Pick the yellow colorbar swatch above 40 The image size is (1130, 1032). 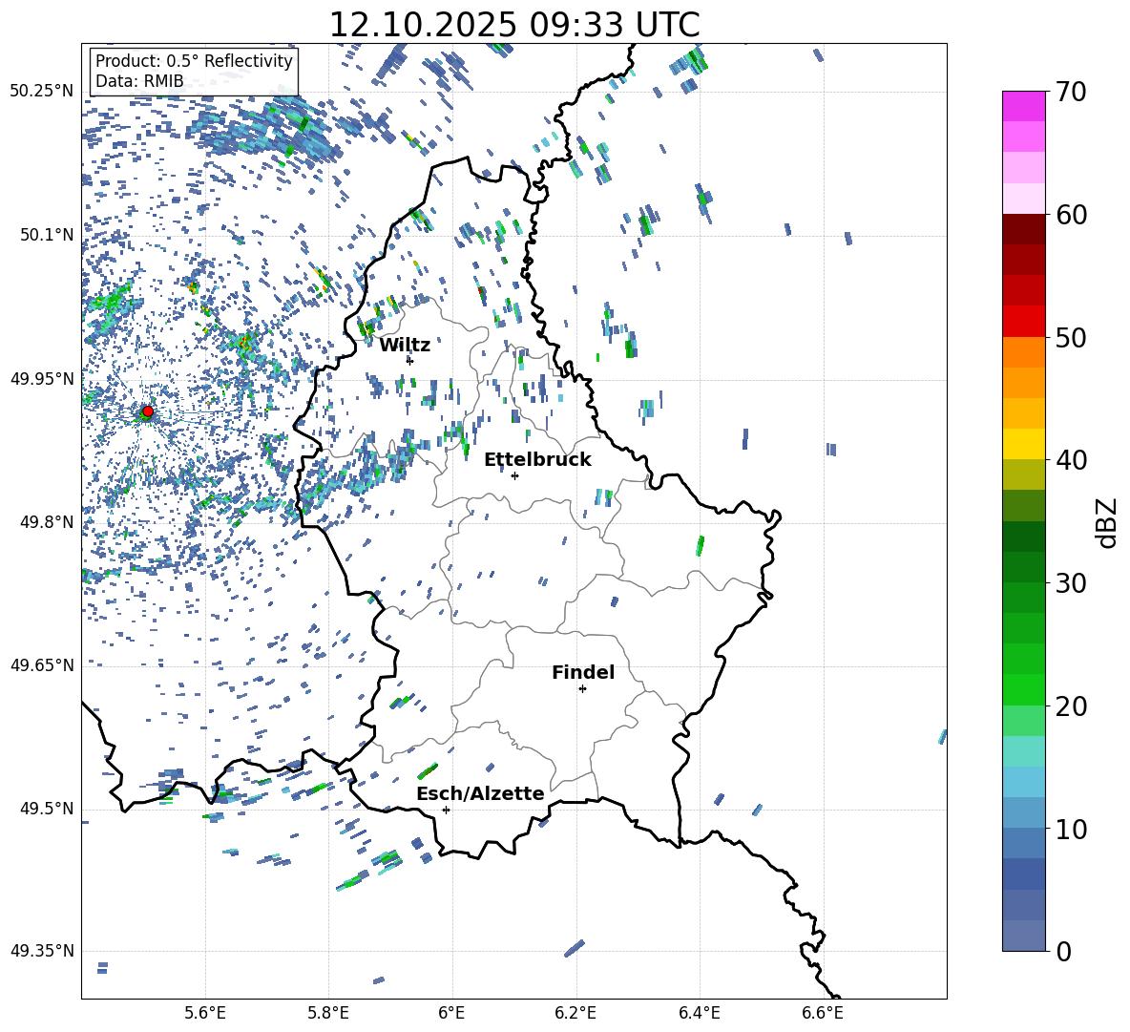click(1024, 444)
